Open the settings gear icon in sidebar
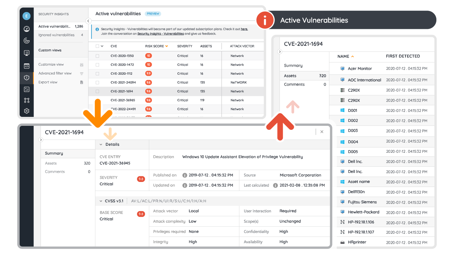The height and width of the screenshot is (255, 454). click(x=27, y=111)
